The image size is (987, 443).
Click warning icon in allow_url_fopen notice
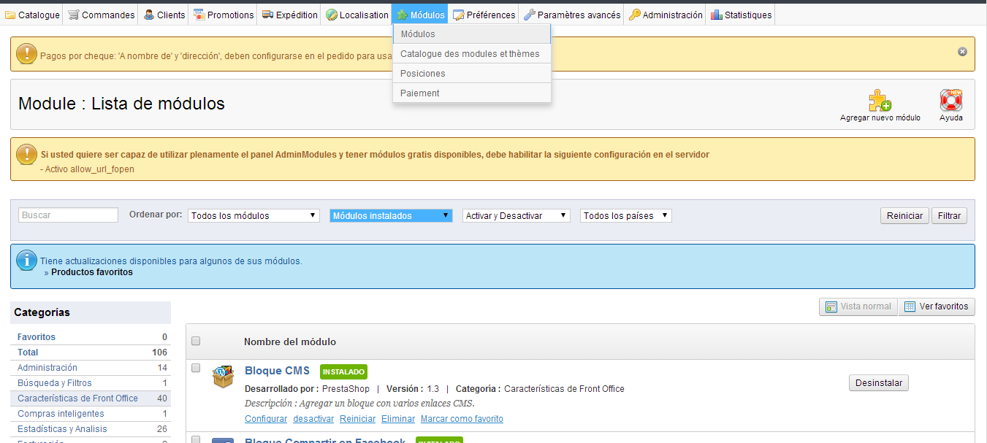26,154
